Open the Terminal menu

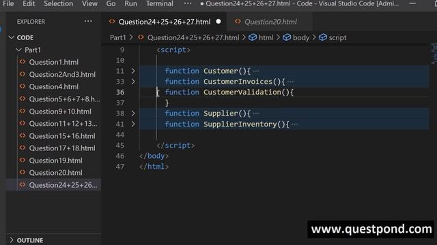[x=159, y=3]
